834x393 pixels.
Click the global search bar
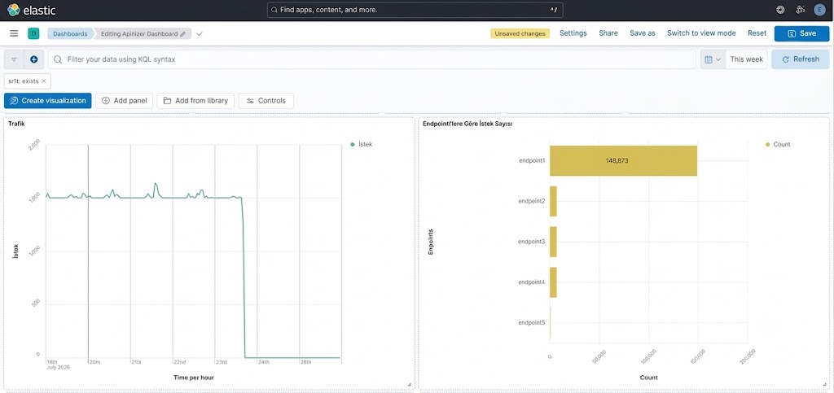click(x=415, y=10)
